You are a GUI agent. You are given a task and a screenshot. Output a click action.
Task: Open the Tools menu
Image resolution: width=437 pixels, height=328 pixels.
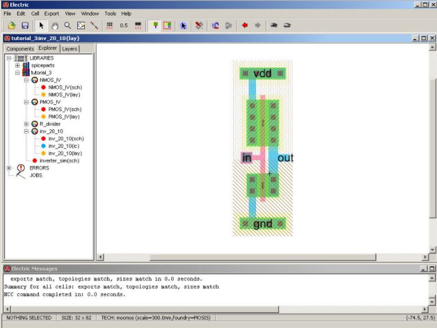[110, 13]
